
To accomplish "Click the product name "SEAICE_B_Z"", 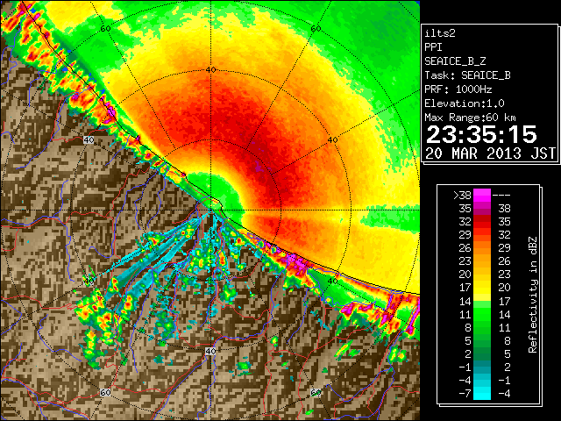I will 455,61.
